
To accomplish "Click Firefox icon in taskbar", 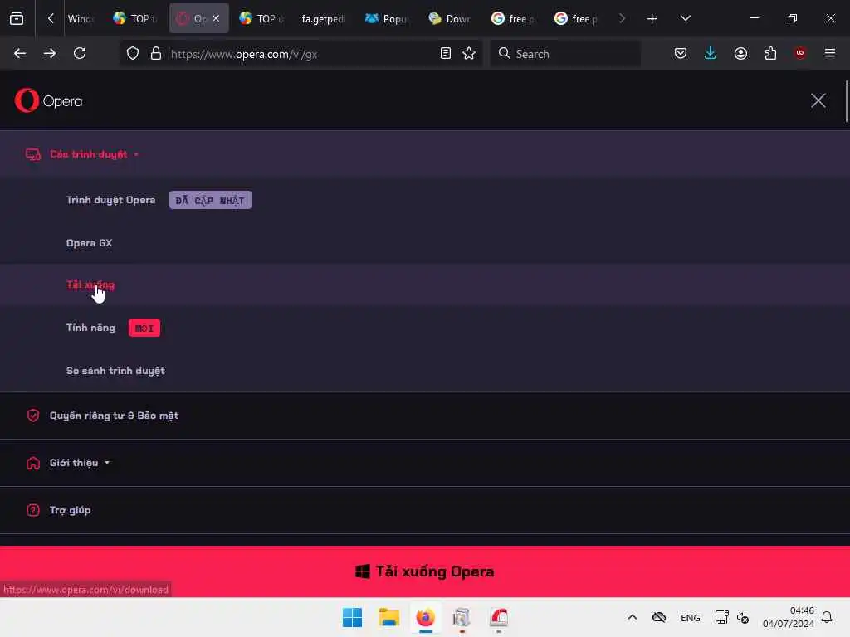I will click(426, 617).
